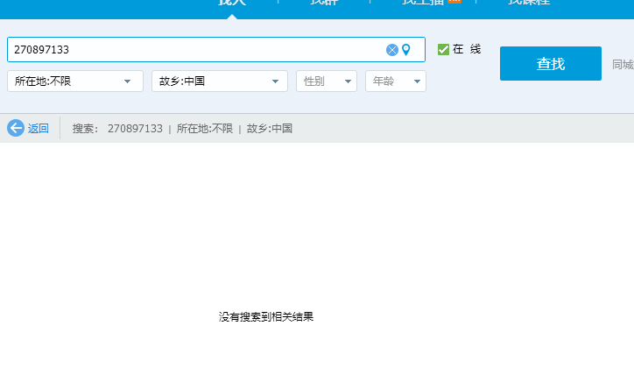Clear the search field with the X icon
The width and height of the screenshot is (634, 368).
coord(392,50)
